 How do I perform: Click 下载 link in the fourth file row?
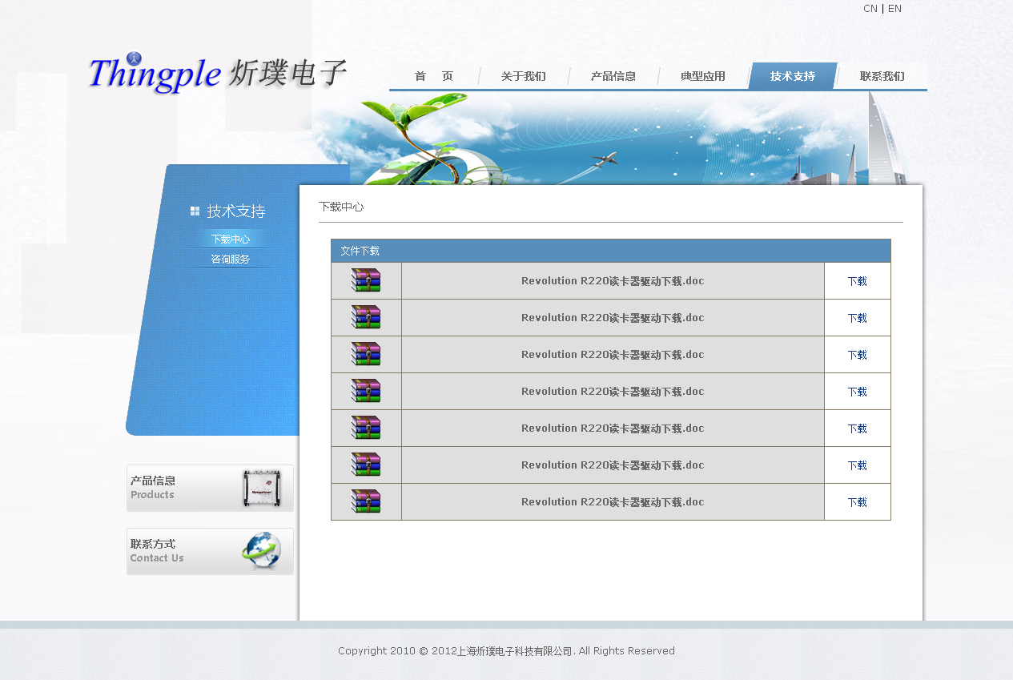857,392
